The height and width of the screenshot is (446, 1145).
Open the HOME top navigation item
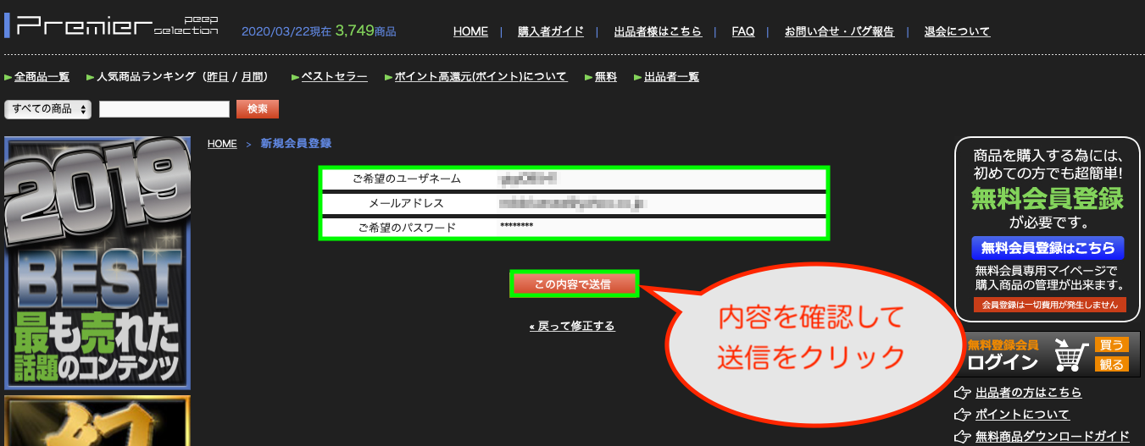pos(470,31)
